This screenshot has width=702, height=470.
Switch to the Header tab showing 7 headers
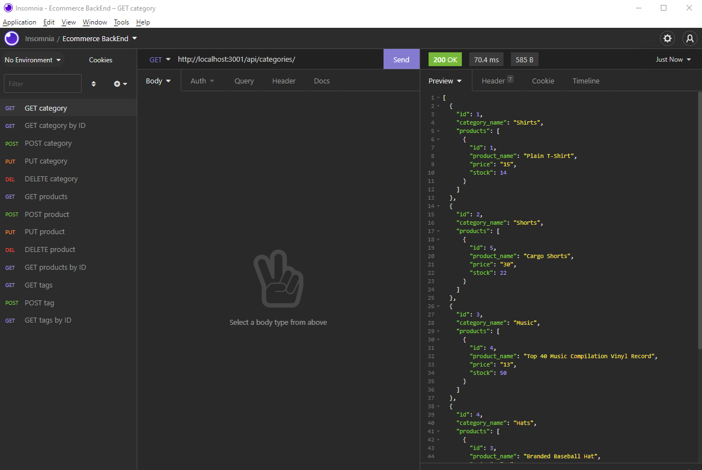[494, 81]
